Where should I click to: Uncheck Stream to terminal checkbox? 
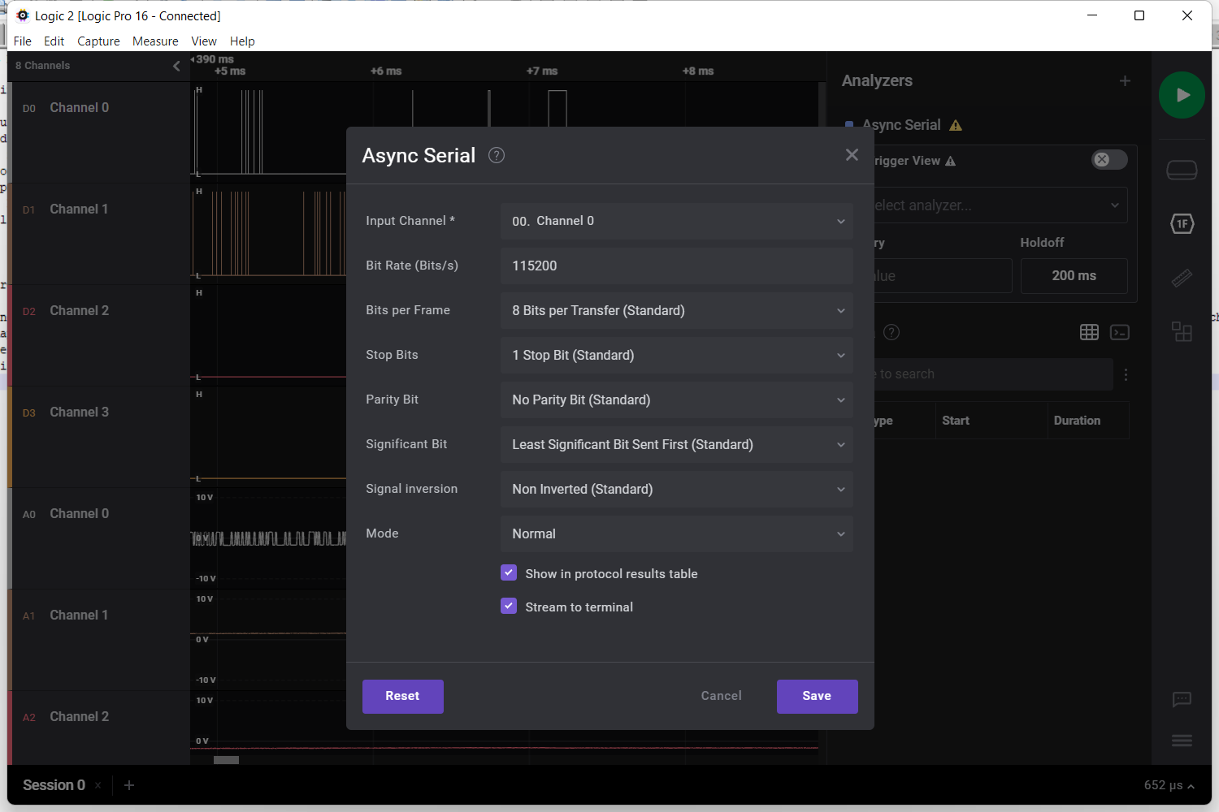[509, 607]
